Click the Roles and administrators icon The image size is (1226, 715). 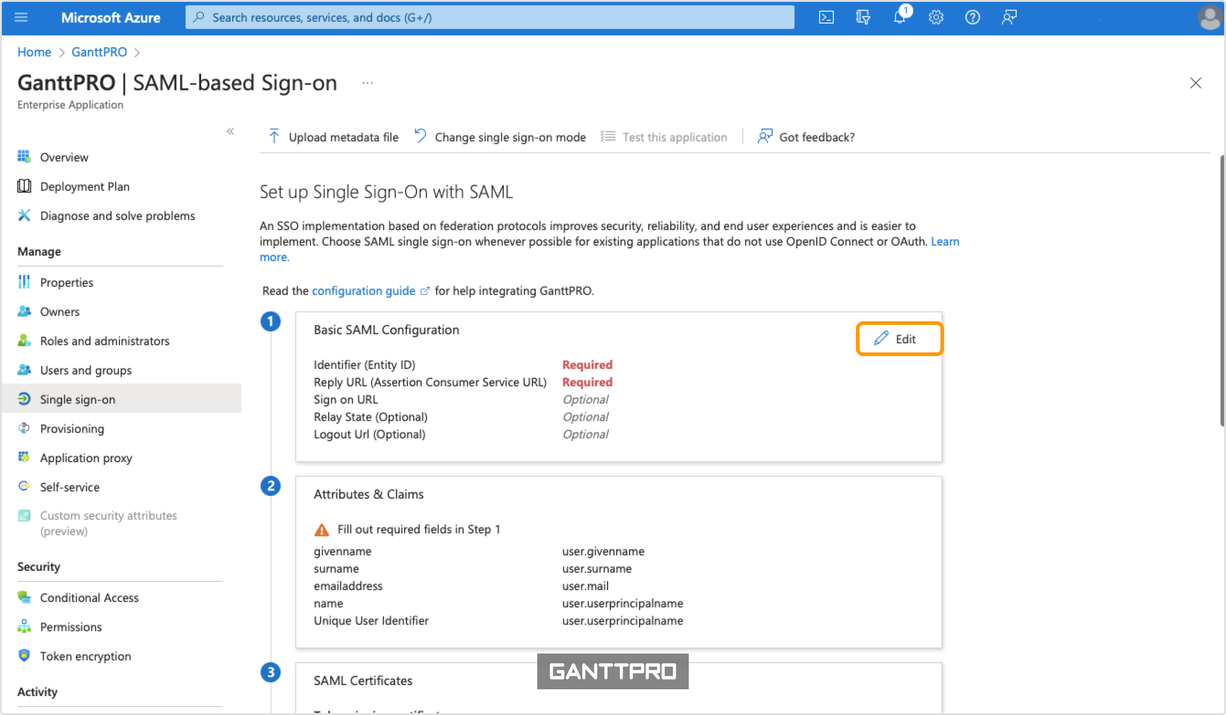24,341
